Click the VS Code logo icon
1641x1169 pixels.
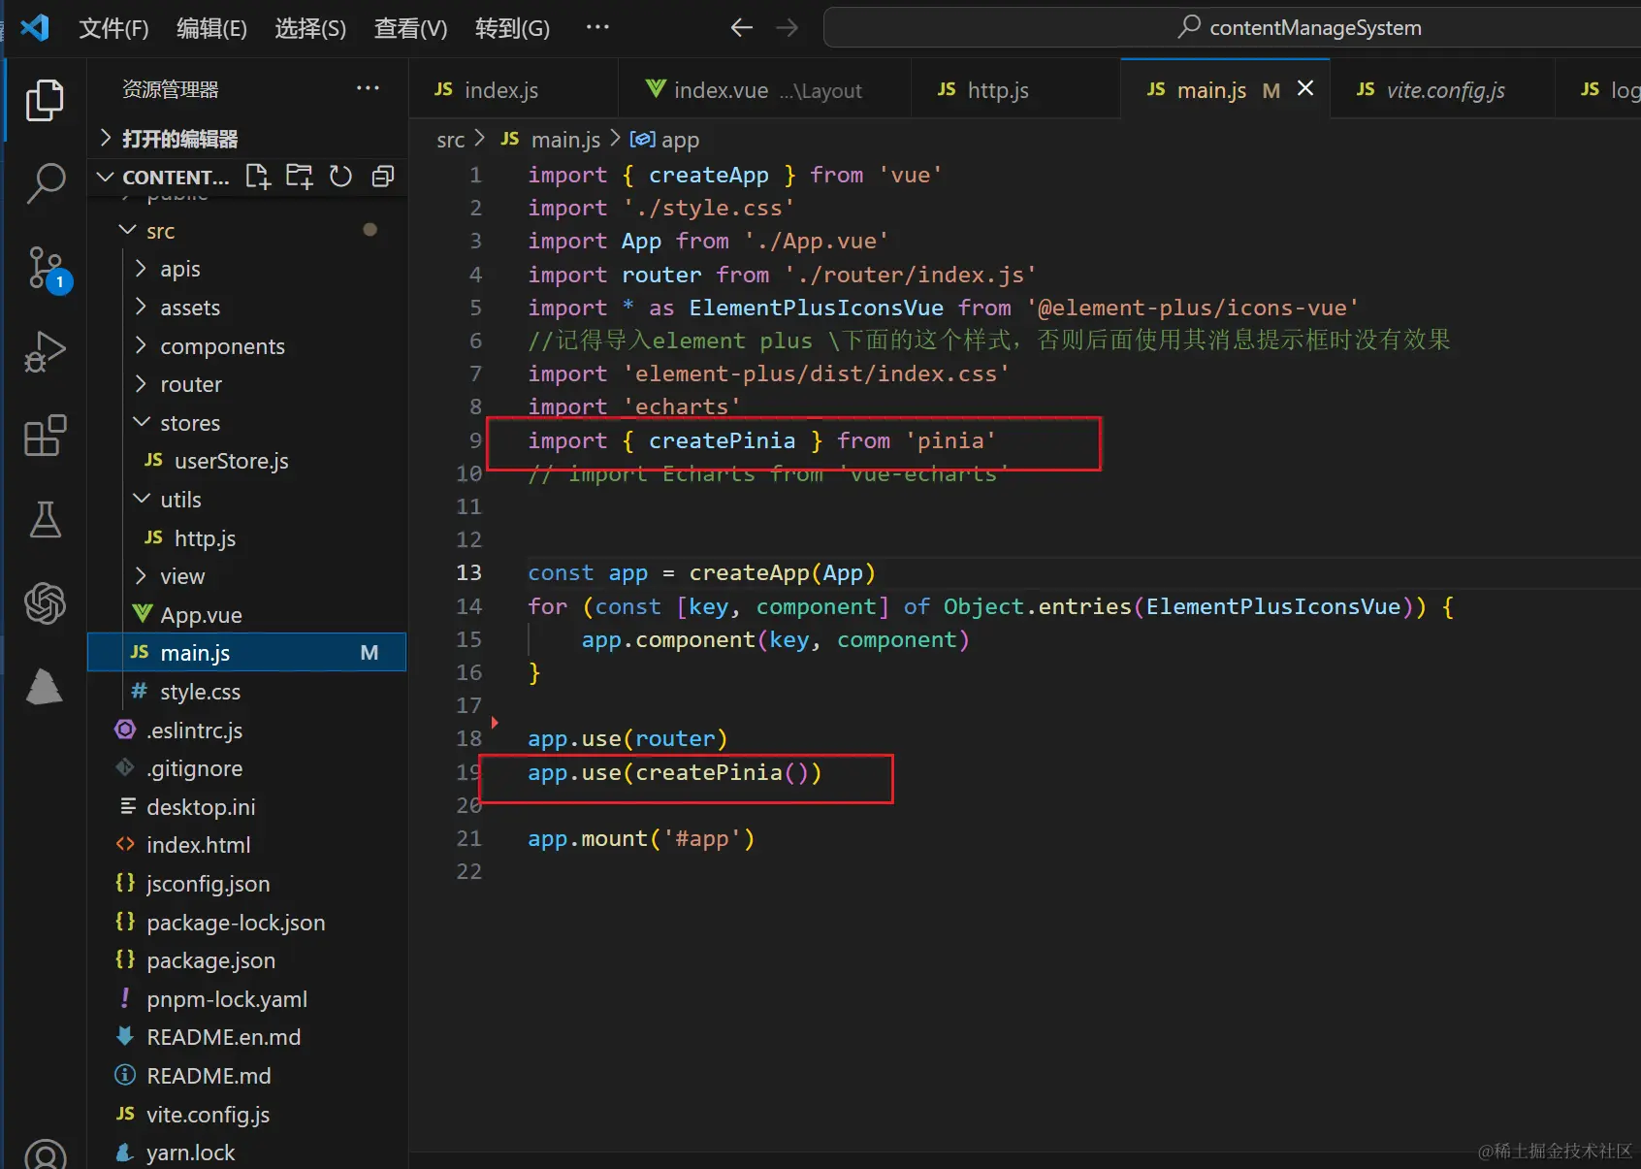click(35, 27)
